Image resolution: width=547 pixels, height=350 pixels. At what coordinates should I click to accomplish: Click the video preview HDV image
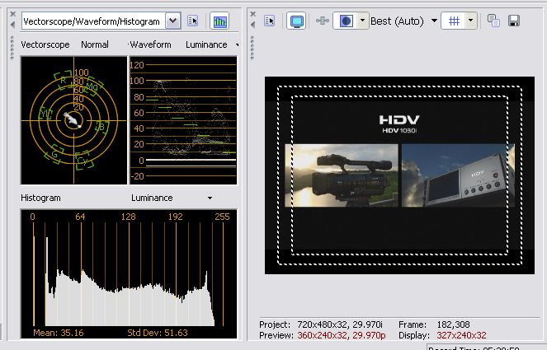coord(399,175)
